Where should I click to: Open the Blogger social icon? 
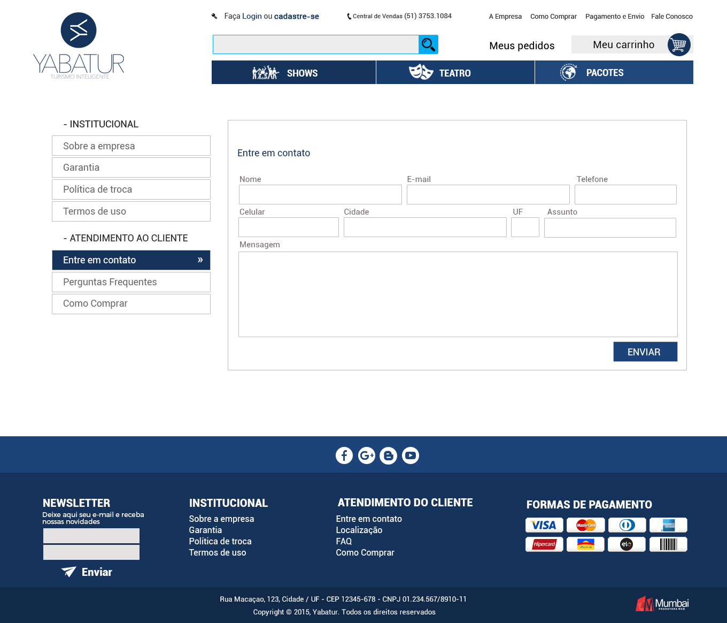tap(389, 455)
